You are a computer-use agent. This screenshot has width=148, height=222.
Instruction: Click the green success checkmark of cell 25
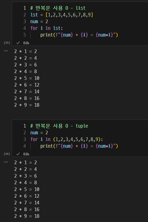click(x=18, y=43)
